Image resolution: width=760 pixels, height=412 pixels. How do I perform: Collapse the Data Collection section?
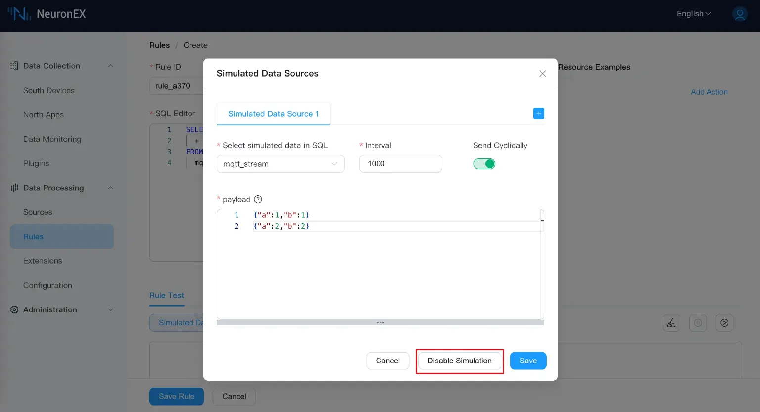coord(110,65)
